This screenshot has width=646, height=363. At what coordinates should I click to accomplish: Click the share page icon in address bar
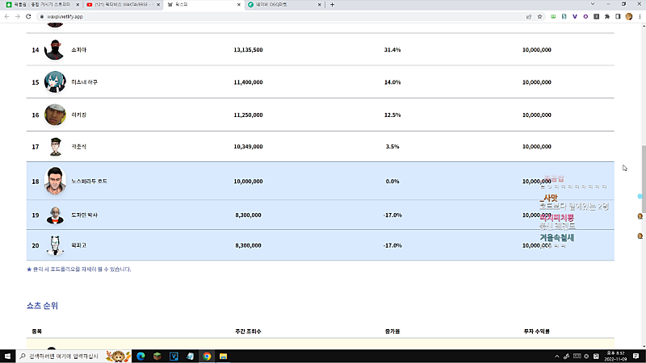coord(529,16)
